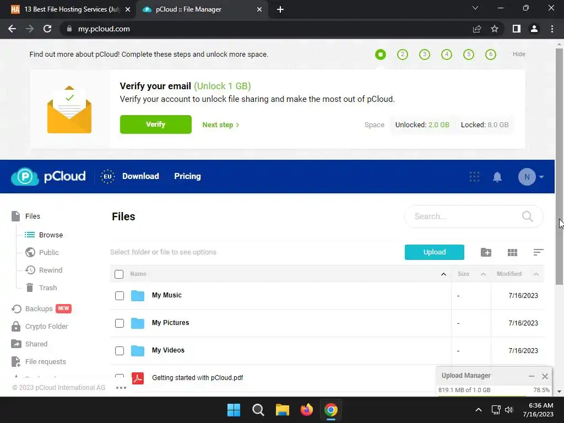Click the My Videos folder icon

point(137,351)
